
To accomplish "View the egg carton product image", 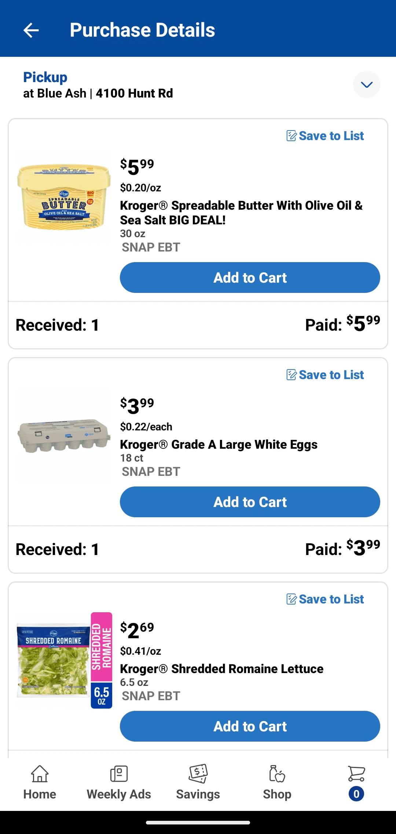I will pos(64,436).
